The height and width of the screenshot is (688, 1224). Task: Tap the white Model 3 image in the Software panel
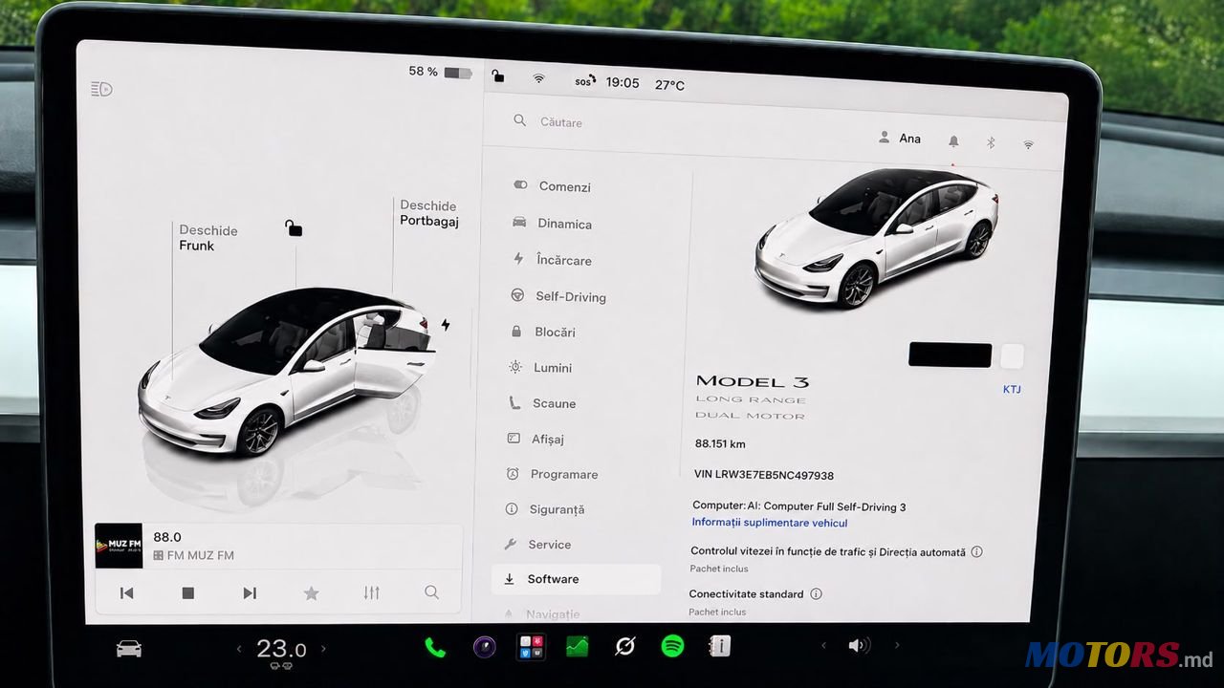pos(876,237)
